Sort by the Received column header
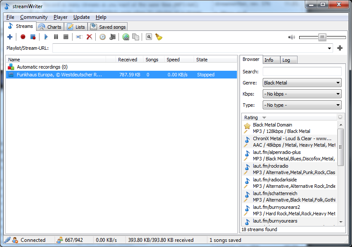The width and height of the screenshot is (352, 247). [x=129, y=60]
